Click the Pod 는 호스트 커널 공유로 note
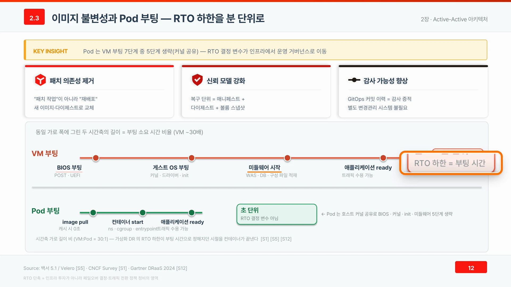511x287 pixels. (387, 214)
